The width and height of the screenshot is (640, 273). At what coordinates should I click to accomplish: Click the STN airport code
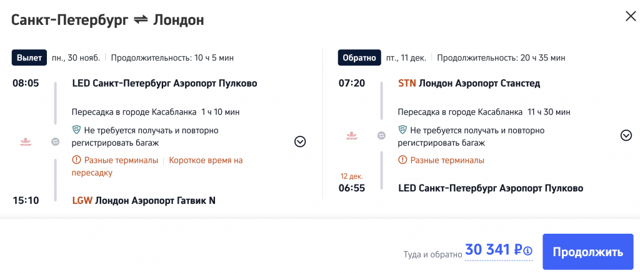[407, 83]
